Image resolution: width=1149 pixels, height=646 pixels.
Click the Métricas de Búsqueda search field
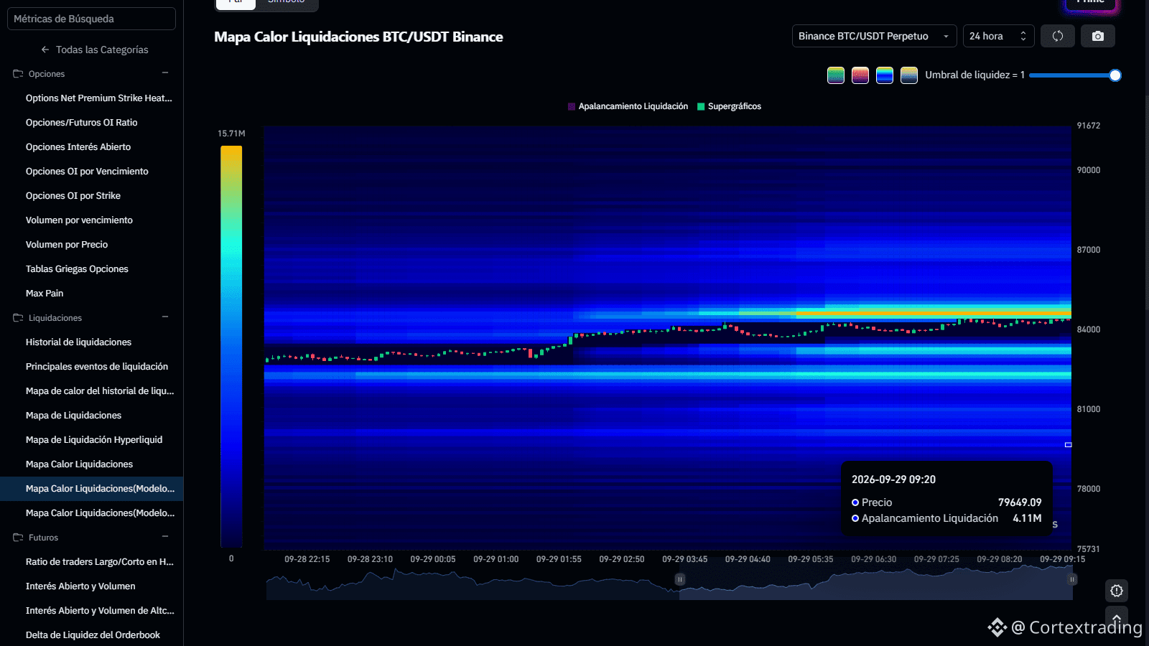91,19
